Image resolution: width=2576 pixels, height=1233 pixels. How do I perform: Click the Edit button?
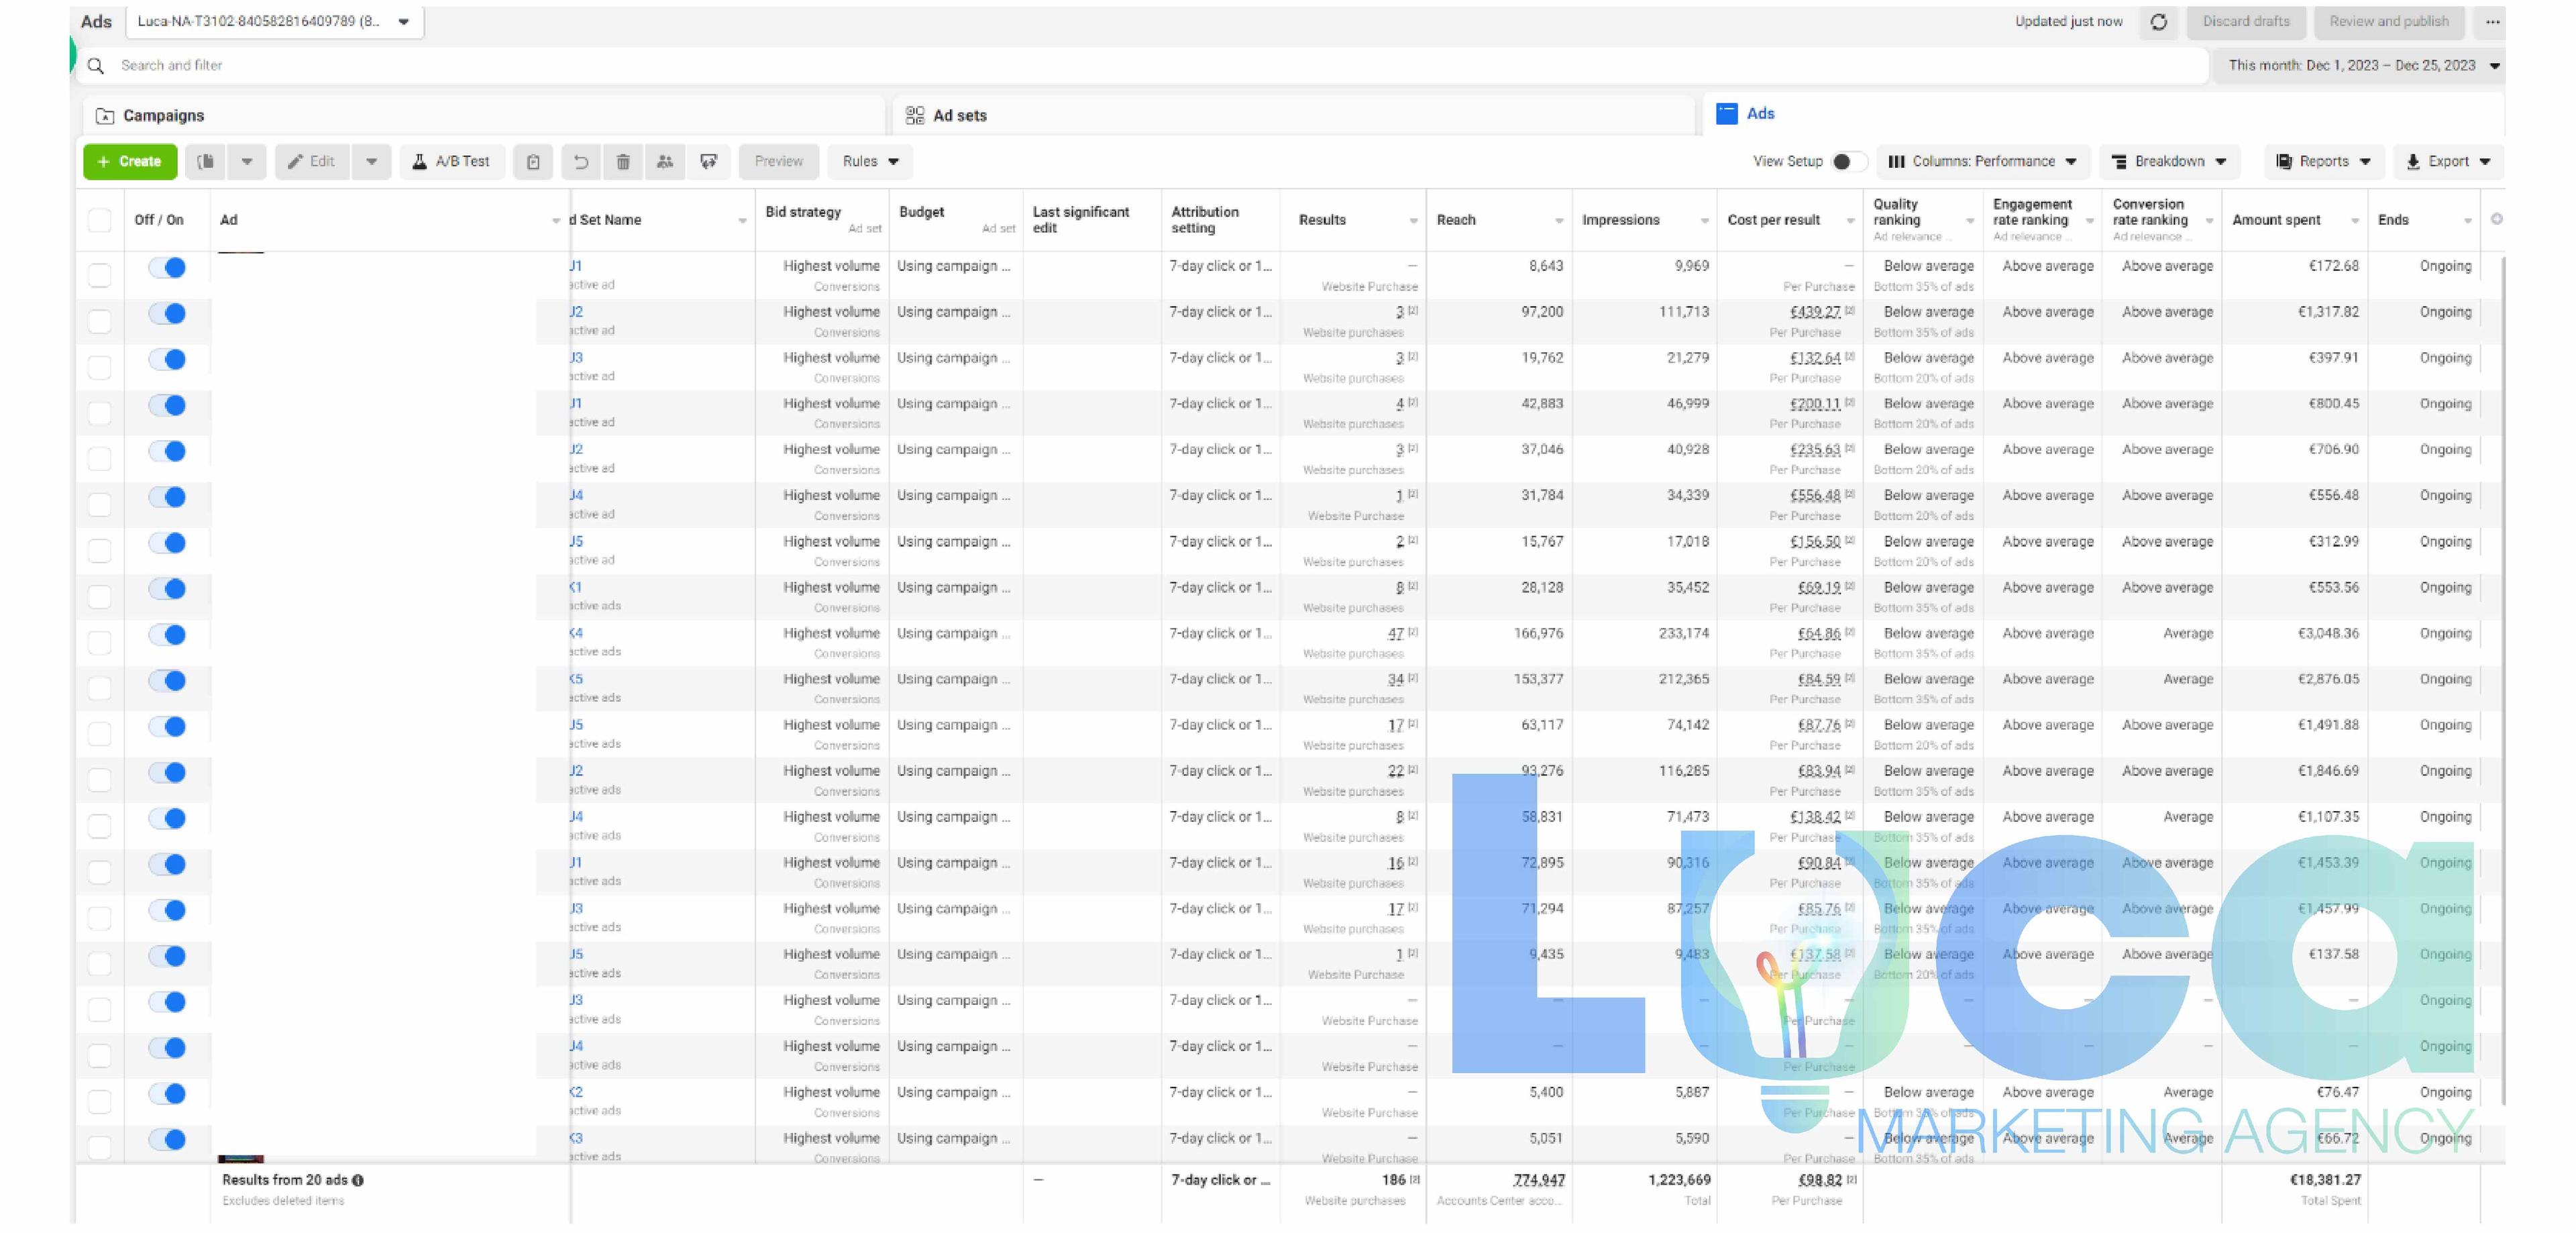pyautogui.click(x=312, y=162)
